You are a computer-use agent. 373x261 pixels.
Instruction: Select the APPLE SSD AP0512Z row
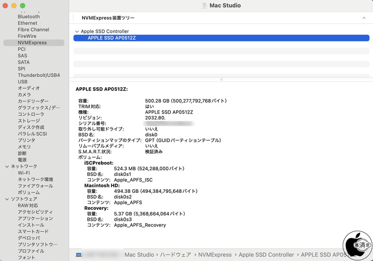coord(111,38)
